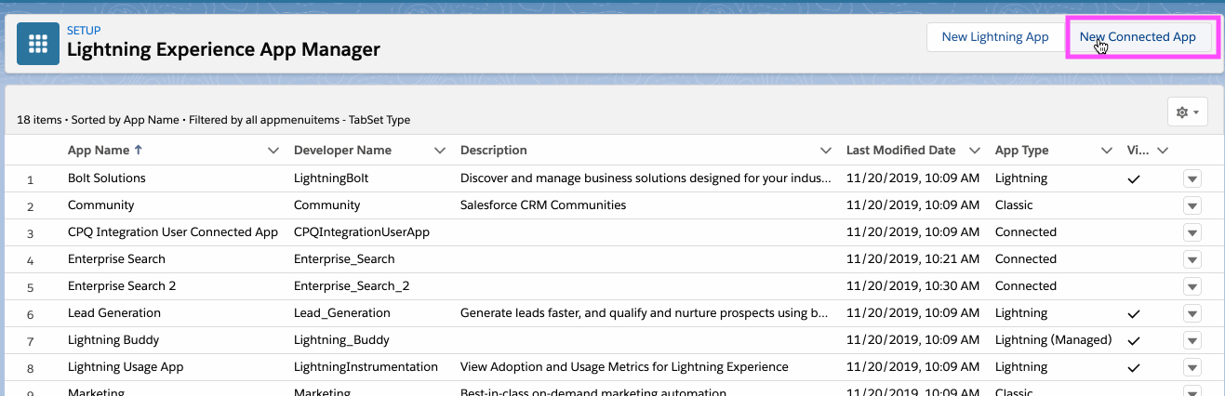Expand Developer Name column options
Image resolution: width=1225 pixels, height=396 pixels.
(441, 151)
